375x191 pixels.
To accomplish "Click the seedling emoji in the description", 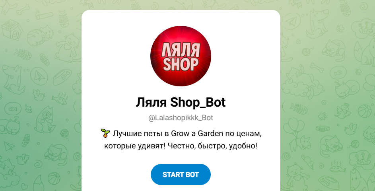I will tap(105, 133).
